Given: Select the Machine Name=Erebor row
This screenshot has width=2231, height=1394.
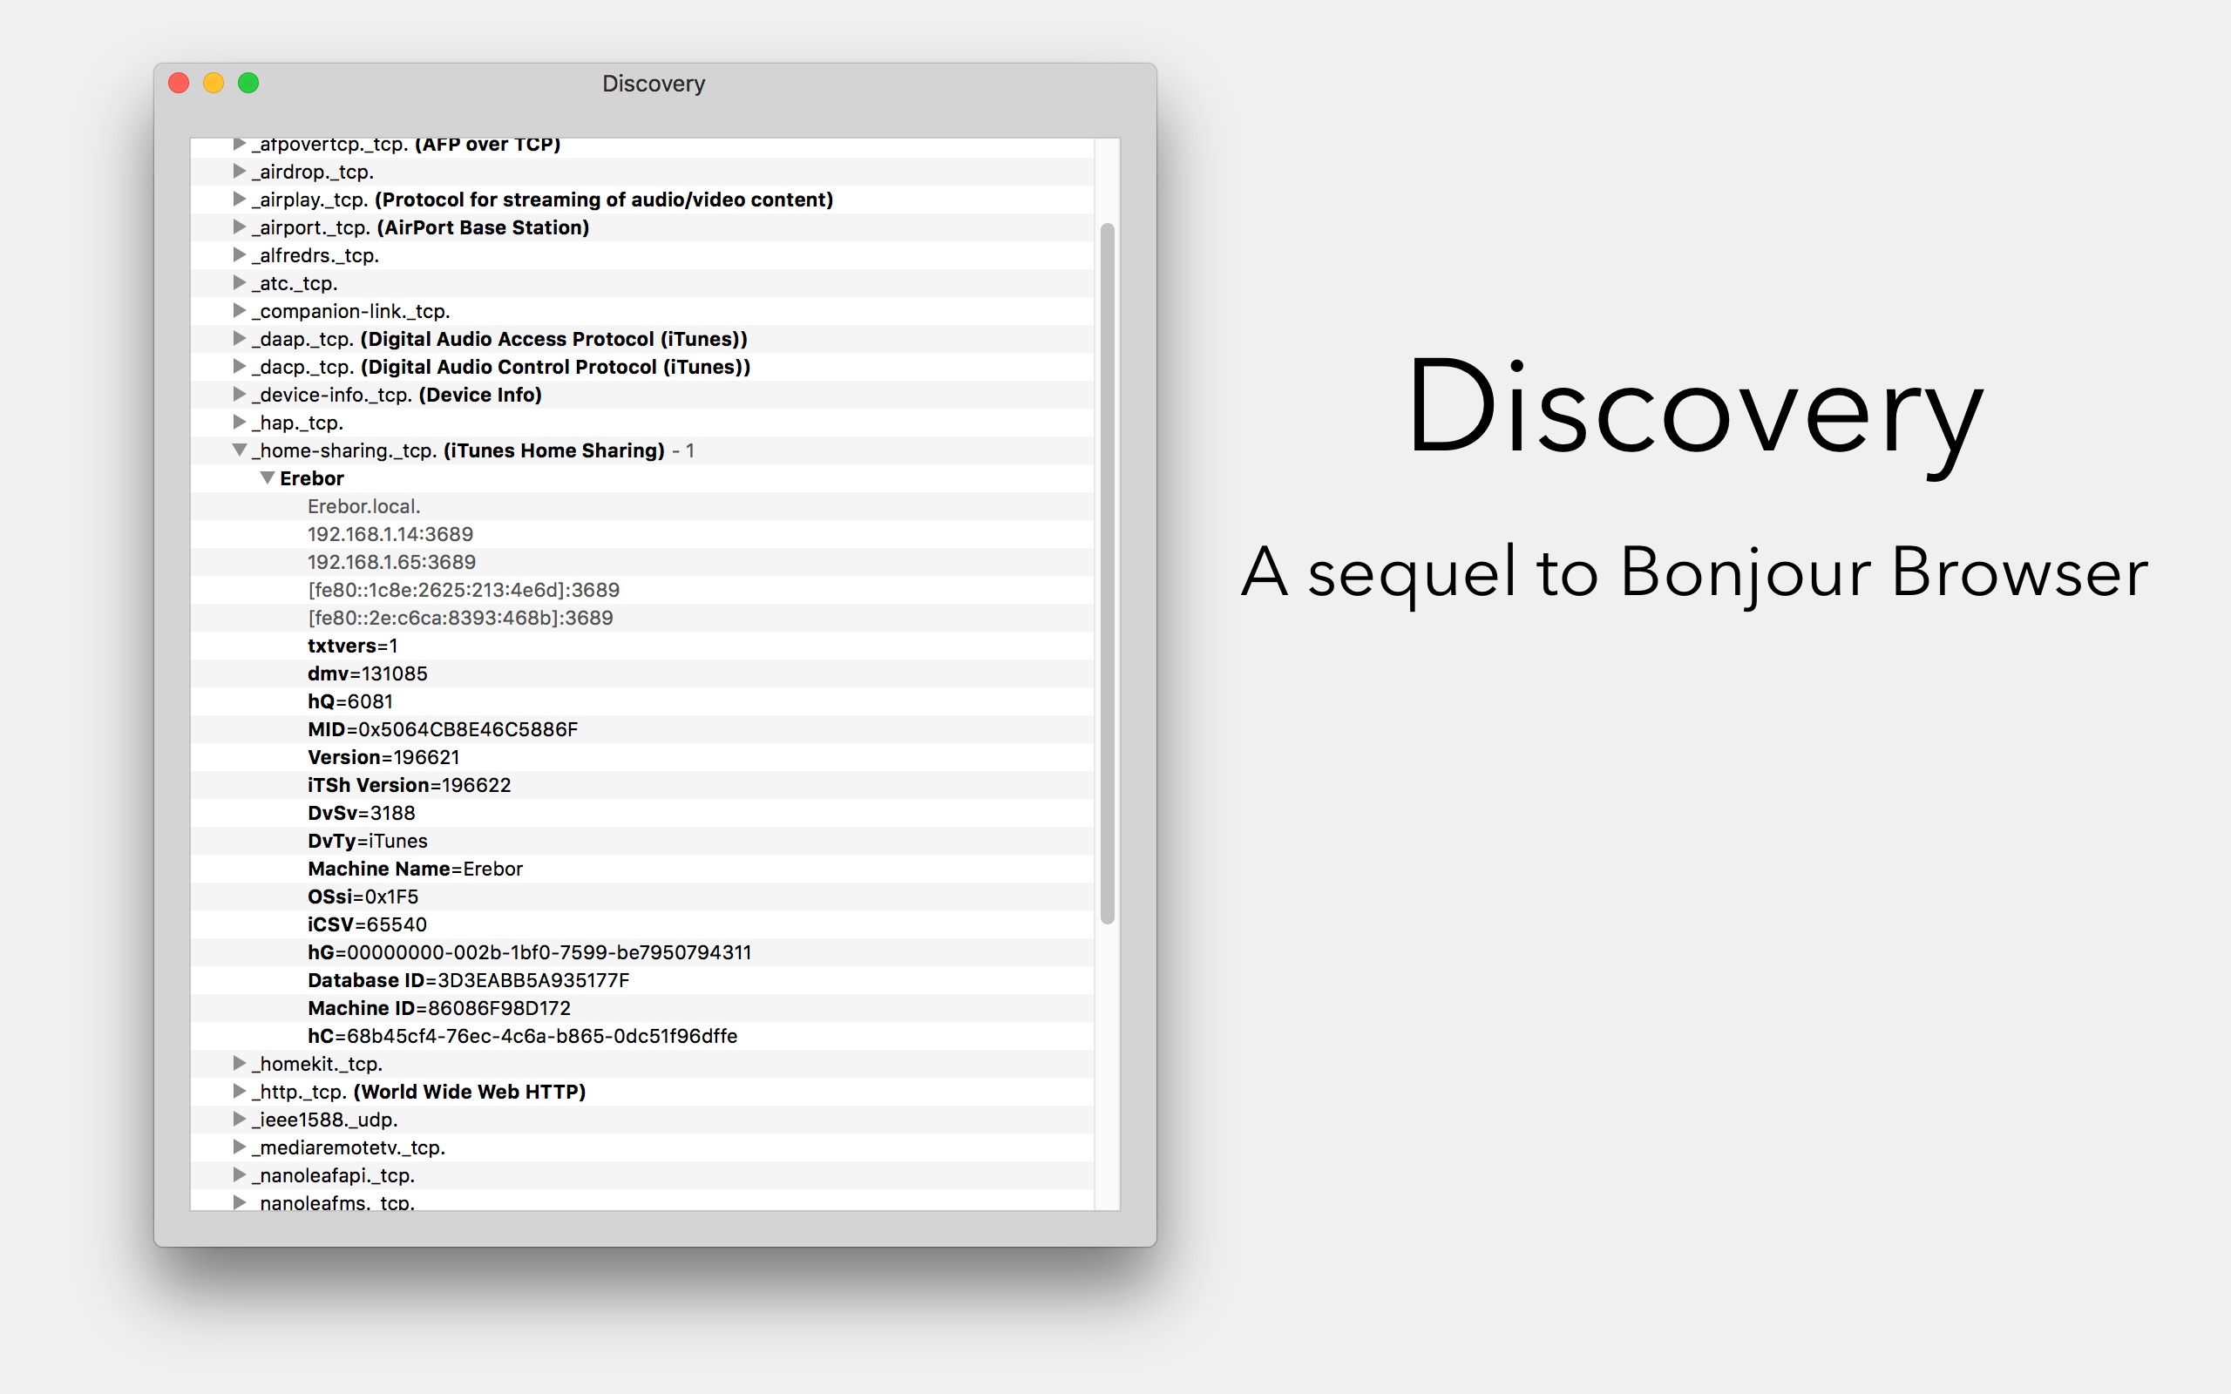Looking at the screenshot, I should pos(415,869).
